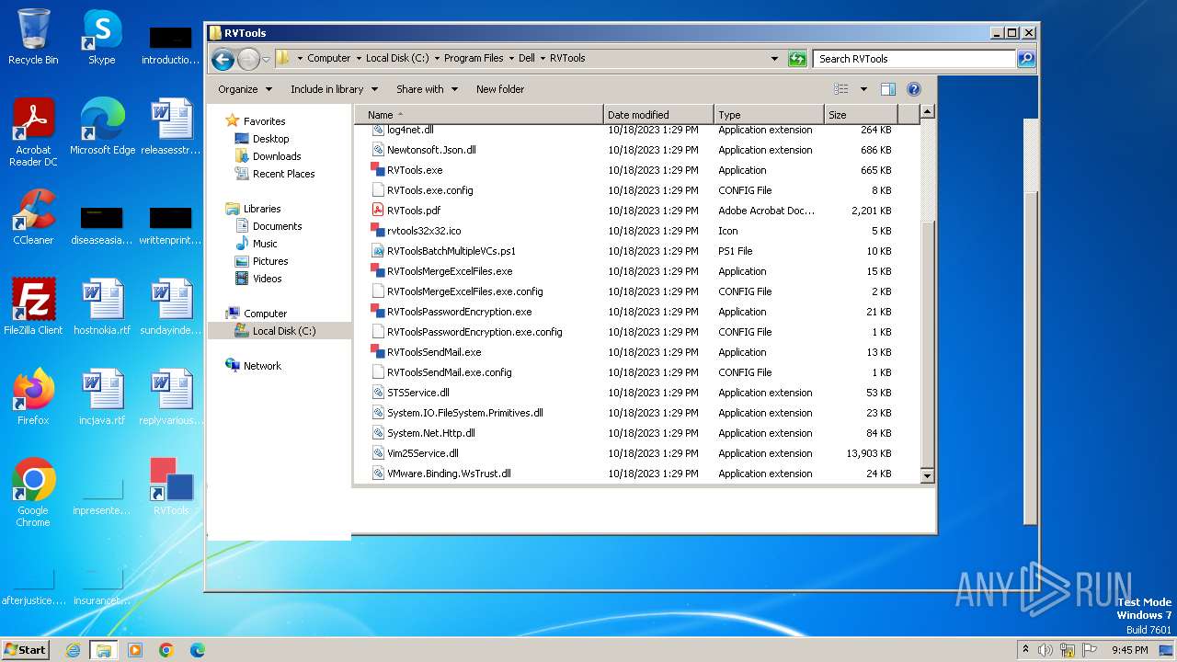Open FileZilla Client desktop shortcut
This screenshot has height=662, width=1177.
[x=33, y=307]
